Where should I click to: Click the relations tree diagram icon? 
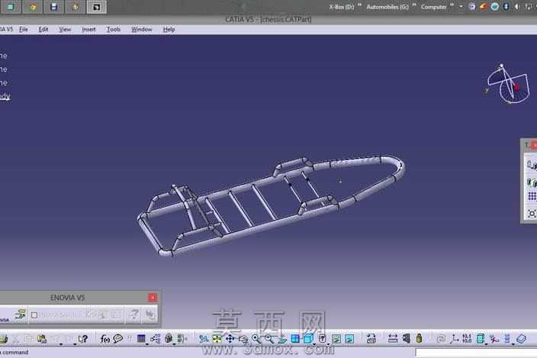[x=155, y=339]
